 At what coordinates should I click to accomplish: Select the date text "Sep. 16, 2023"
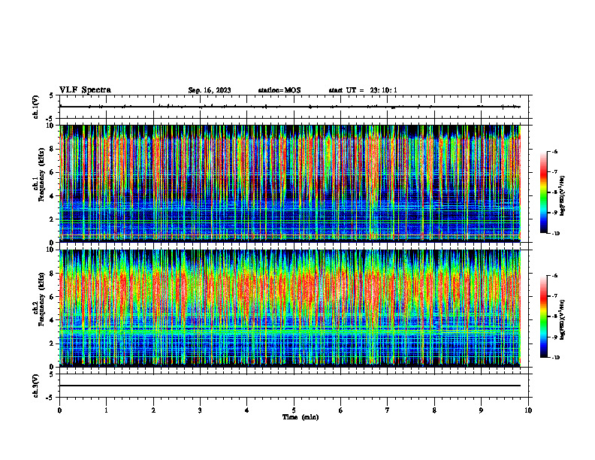(210, 90)
